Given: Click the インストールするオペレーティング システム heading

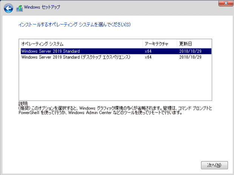Looking at the screenshot, I should [x=74, y=24].
